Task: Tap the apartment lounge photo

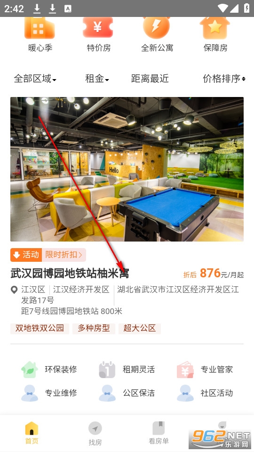Action: tap(127, 169)
